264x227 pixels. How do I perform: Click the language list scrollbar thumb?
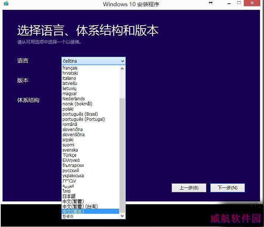[x=122, y=155]
